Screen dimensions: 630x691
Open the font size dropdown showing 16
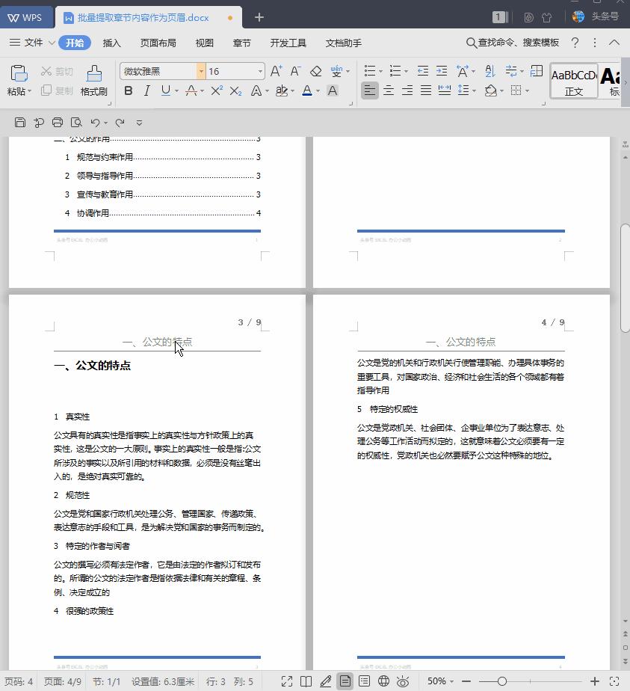(262, 70)
